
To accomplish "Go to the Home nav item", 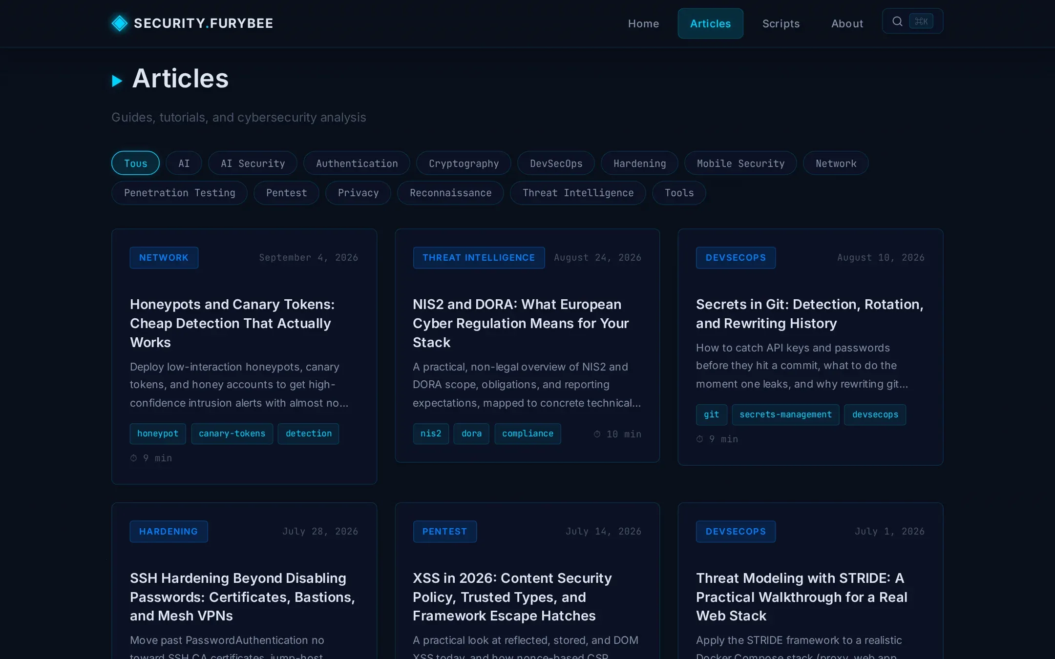I will (643, 23).
